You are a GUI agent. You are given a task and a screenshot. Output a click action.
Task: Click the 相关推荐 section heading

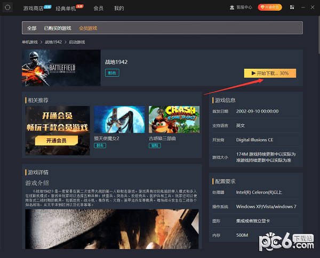pyautogui.click(x=38, y=100)
